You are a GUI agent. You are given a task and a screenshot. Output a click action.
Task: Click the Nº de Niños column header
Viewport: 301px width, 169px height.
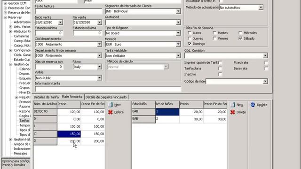(x=167, y=105)
